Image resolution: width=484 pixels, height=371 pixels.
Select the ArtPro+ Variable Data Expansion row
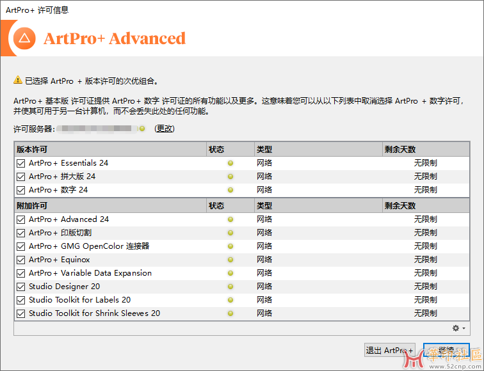[x=90, y=273]
